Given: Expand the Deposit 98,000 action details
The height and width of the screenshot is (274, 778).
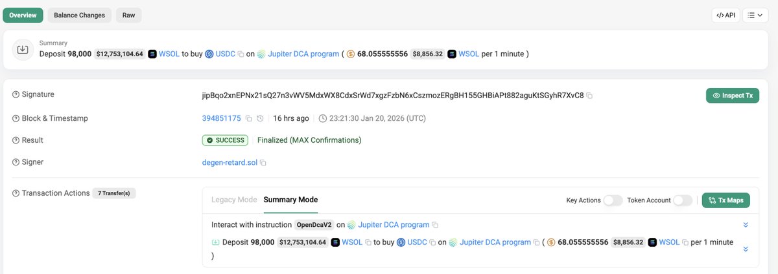Looking at the screenshot, I should point(746,249).
